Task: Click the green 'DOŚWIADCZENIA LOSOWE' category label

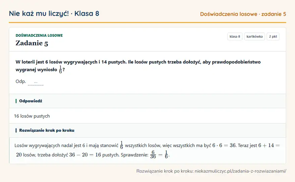Action: (39, 35)
